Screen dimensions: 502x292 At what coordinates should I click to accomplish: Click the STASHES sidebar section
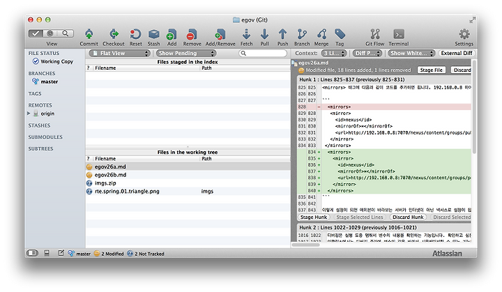coord(39,125)
